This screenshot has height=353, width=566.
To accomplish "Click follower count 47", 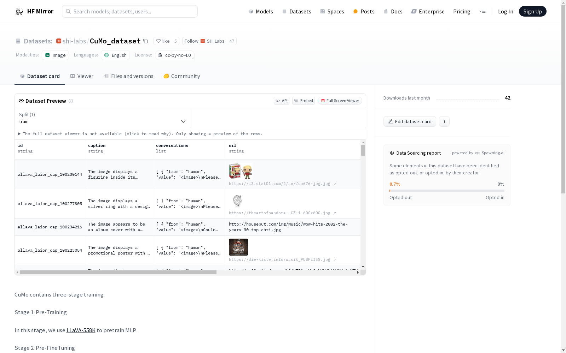I will pos(232,41).
